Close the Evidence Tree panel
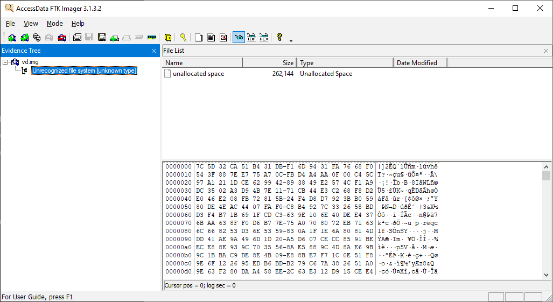 click(x=154, y=51)
